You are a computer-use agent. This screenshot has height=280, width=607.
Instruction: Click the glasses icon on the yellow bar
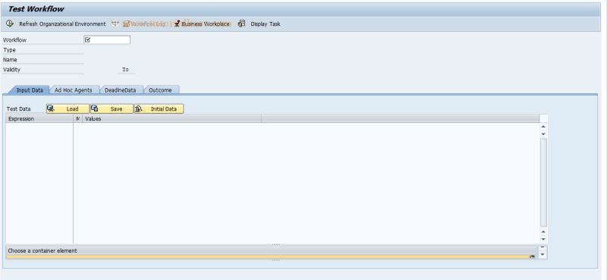(x=533, y=256)
